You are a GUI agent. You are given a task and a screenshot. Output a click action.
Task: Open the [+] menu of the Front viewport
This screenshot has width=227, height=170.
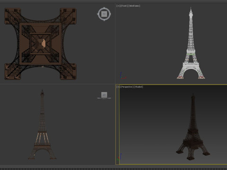click(118, 6)
